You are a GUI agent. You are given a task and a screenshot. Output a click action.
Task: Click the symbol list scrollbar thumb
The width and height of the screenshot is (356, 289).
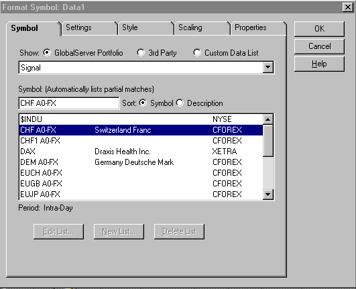(x=268, y=141)
